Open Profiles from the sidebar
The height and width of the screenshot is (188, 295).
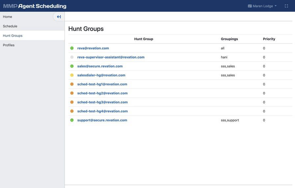coord(9,45)
